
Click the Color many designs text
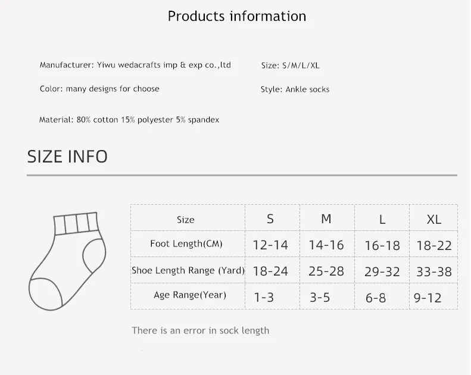click(99, 89)
